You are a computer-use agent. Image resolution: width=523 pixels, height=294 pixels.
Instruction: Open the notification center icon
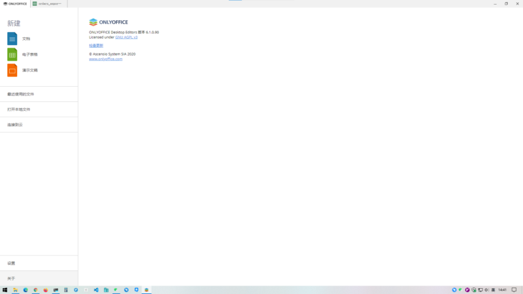click(514, 289)
